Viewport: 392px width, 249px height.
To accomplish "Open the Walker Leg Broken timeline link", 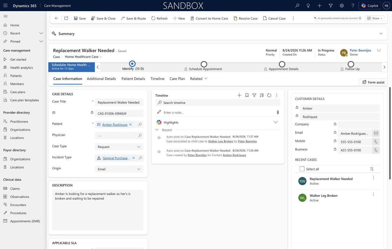I will tap(220, 141).
